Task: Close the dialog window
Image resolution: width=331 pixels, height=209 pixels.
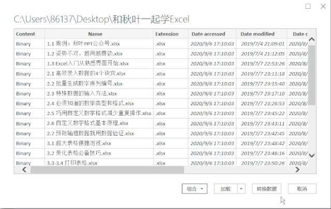Action: click(323, 6)
